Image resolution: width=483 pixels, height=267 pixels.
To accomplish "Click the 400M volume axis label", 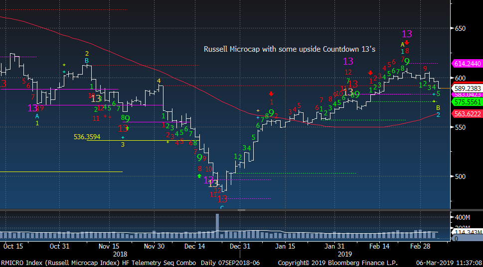I will (462, 218).
